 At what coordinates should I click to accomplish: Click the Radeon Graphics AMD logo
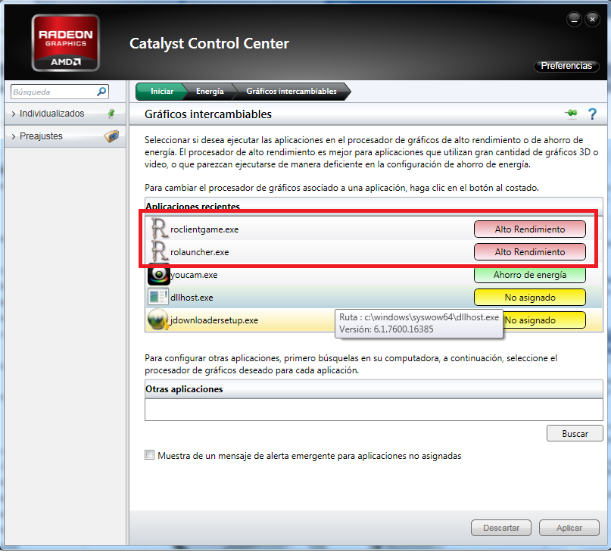pyautogui.click(x=65, y=43)
